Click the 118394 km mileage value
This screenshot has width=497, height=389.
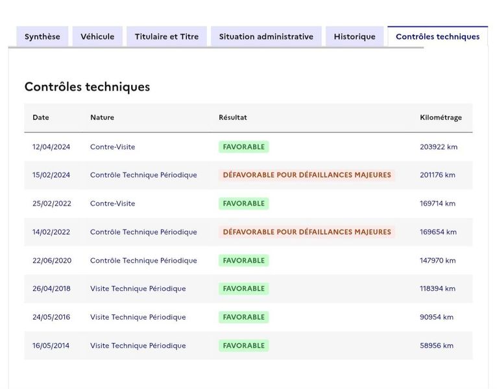437,289
